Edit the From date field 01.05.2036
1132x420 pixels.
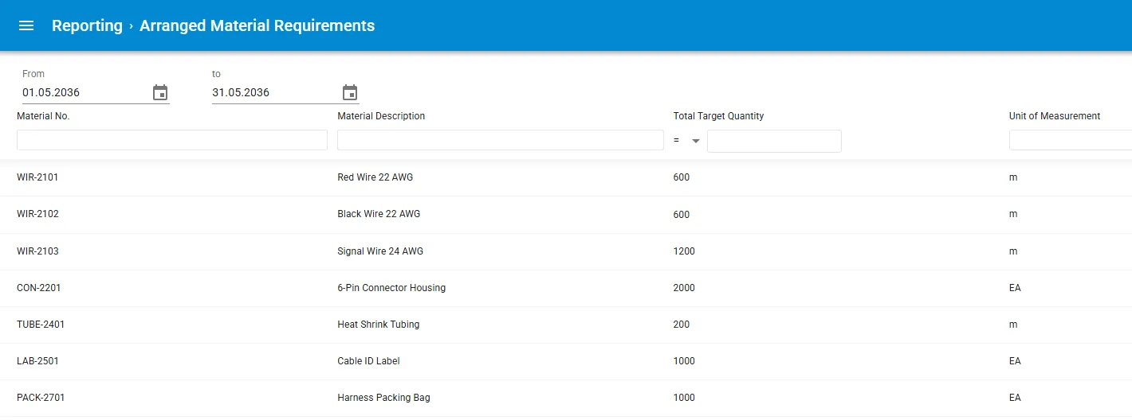(x=85, y=92)
